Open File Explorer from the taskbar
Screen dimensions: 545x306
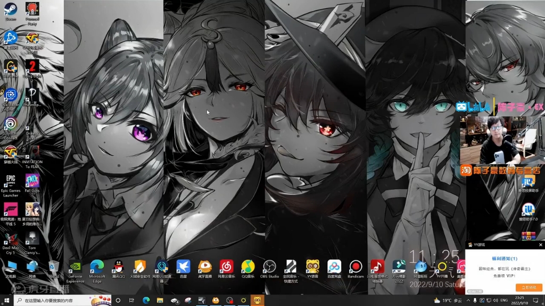click(160, 300)
